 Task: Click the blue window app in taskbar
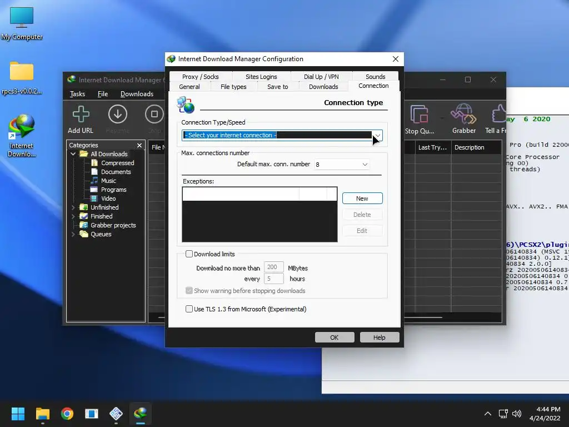point(92,414)
